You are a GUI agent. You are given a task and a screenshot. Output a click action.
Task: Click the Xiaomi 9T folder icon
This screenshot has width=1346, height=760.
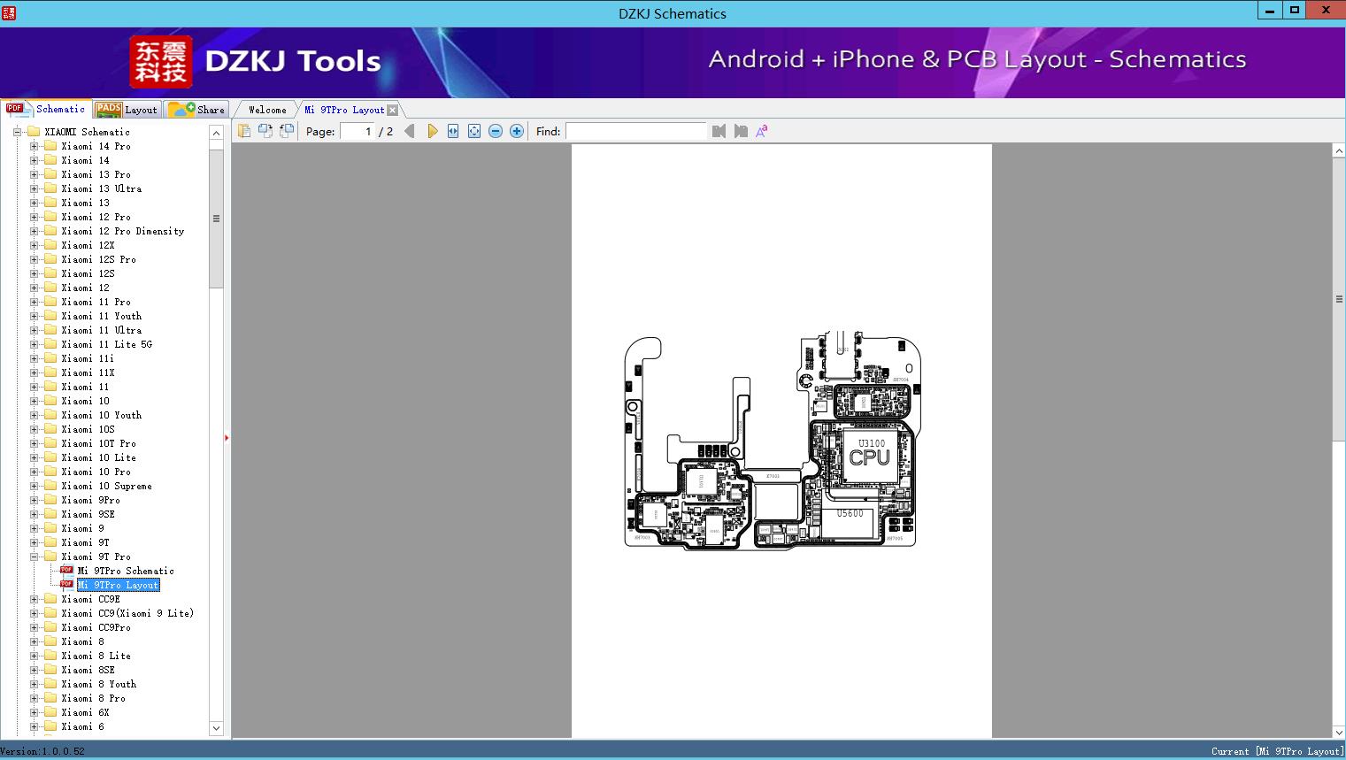tap(50, 542)
